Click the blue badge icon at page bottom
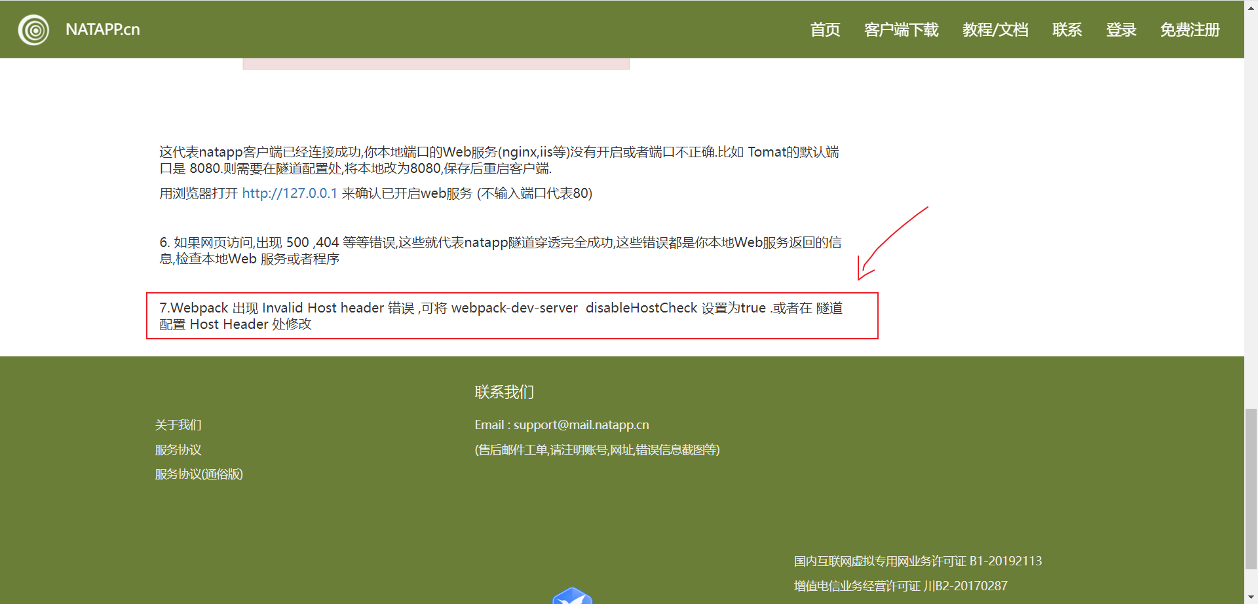The image size is (1258, 604). [x=572, y=596]
